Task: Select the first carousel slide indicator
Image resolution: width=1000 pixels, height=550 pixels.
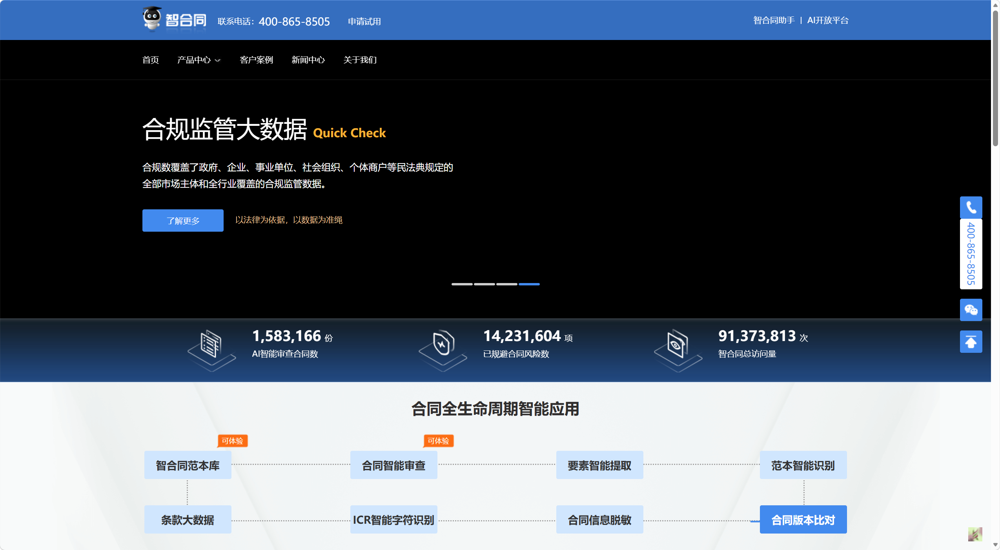Action: point(462,284)
